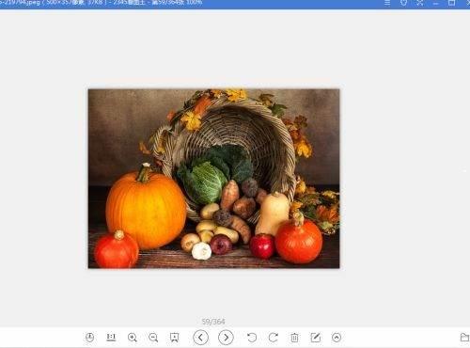Open the hamburger menu in the title bar

[x=387, y=3]
